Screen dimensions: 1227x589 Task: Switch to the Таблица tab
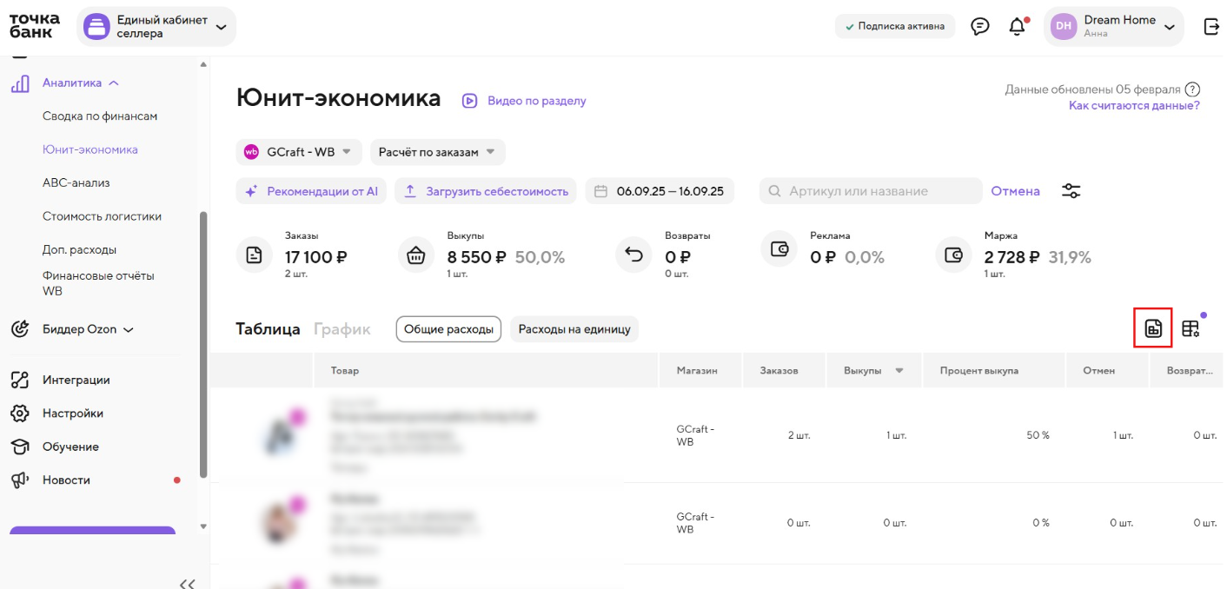268,329
